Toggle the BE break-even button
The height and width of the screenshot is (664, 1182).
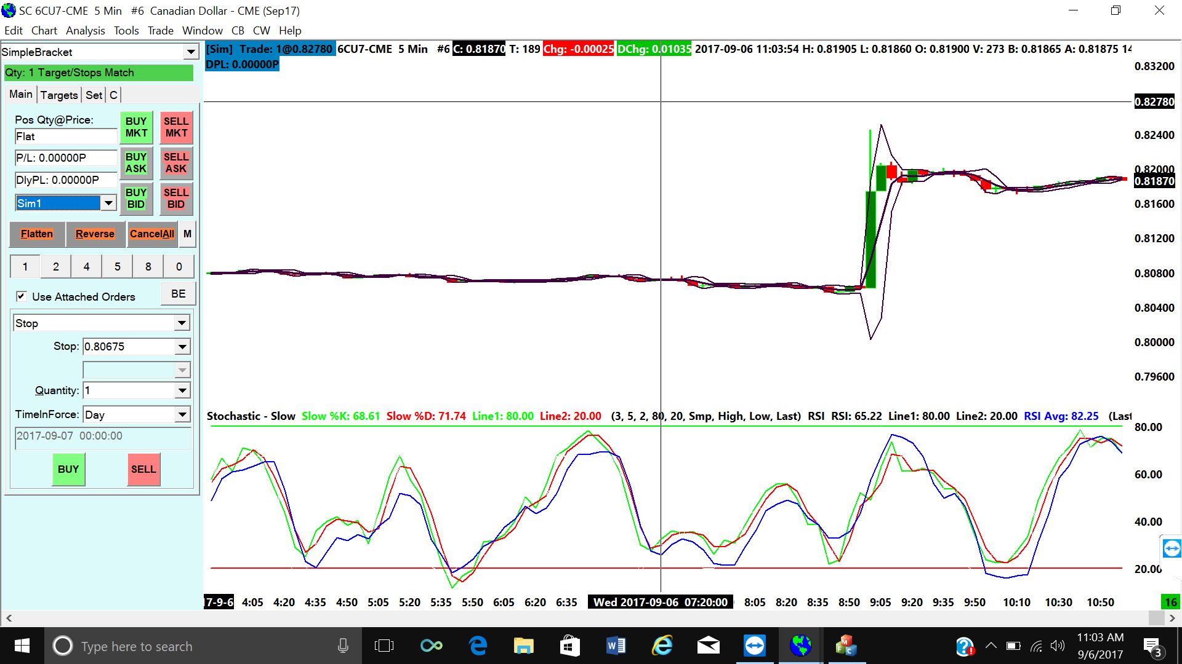click(178, 294)
